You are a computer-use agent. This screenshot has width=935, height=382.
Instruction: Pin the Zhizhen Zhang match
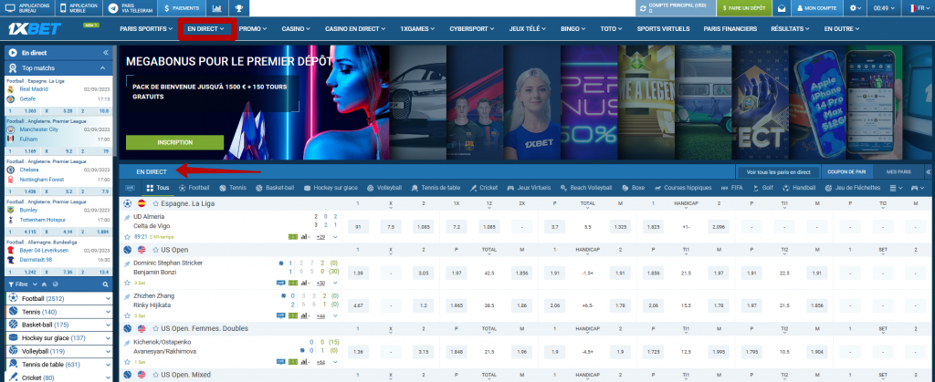tap(126, 296)
